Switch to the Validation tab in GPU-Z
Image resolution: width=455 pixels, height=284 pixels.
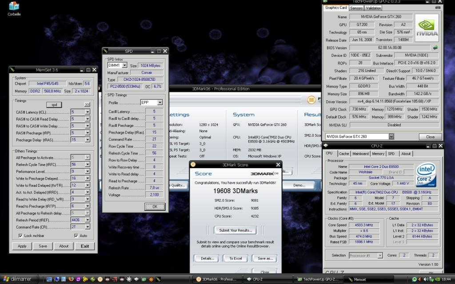[373, 8]
